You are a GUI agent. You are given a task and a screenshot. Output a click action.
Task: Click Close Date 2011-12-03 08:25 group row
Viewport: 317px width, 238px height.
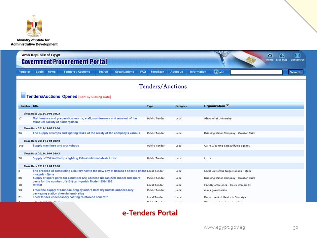(x=161, y=113)
